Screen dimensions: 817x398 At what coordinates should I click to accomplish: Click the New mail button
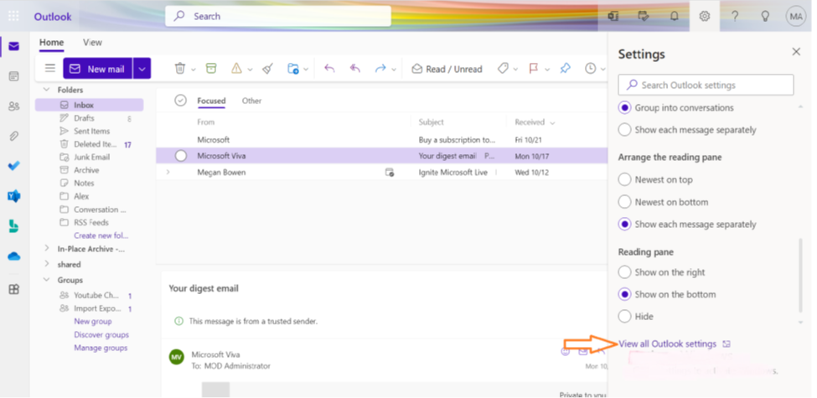coord(98,68)
